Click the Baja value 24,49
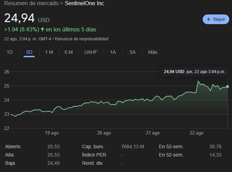This screenshot has height=172, width=232. pos(54,163)
